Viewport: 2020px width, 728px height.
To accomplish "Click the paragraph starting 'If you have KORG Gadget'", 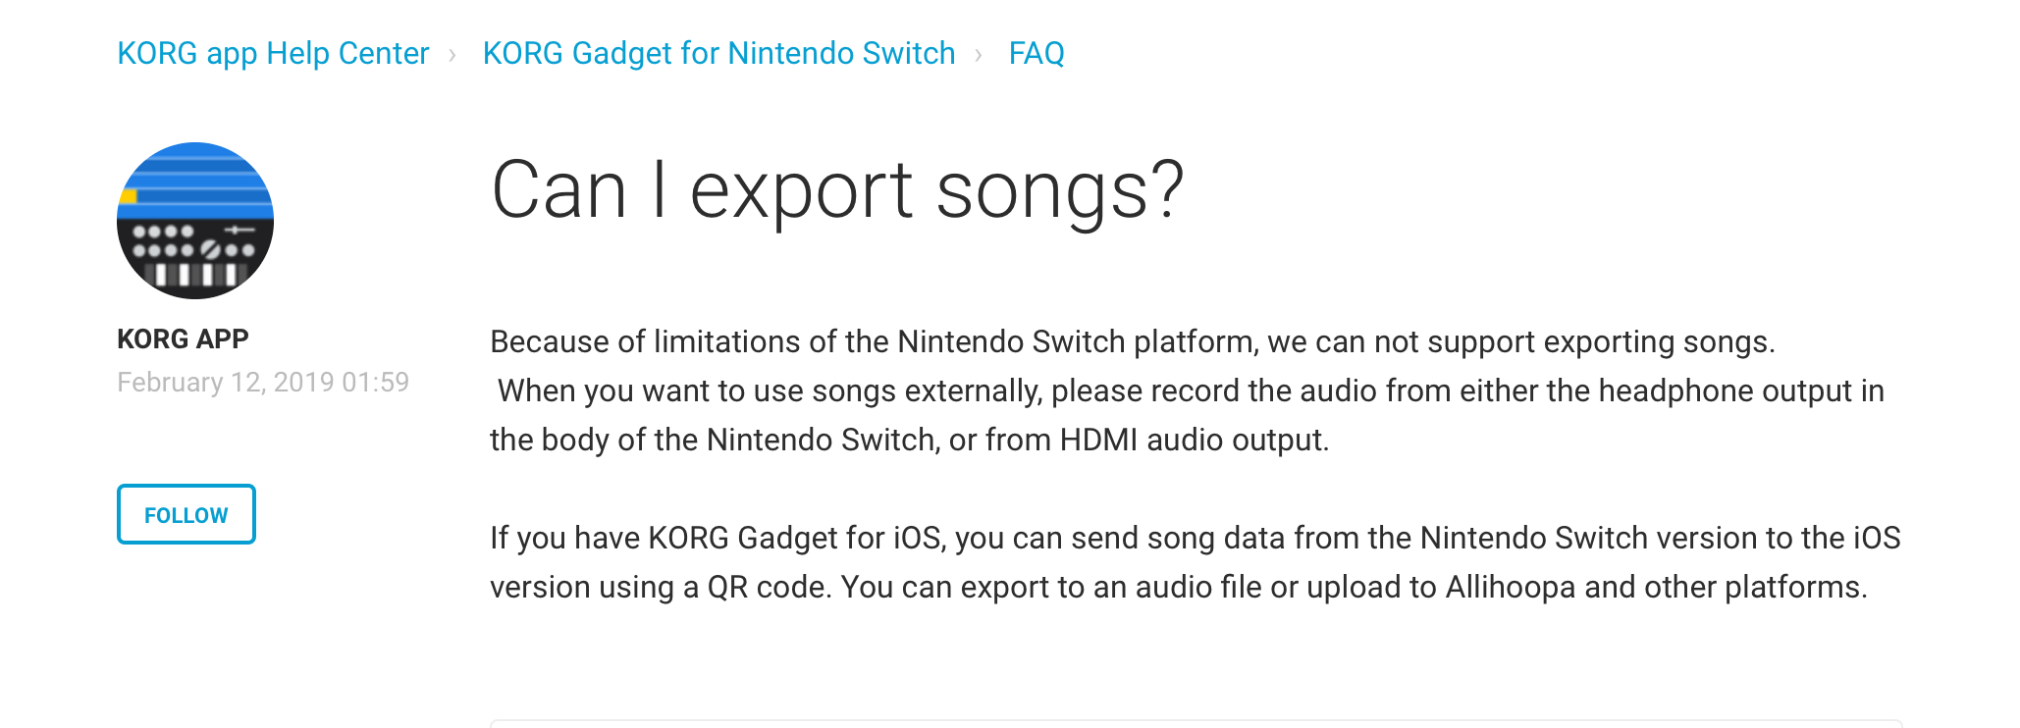I will tap(1196, 562).
